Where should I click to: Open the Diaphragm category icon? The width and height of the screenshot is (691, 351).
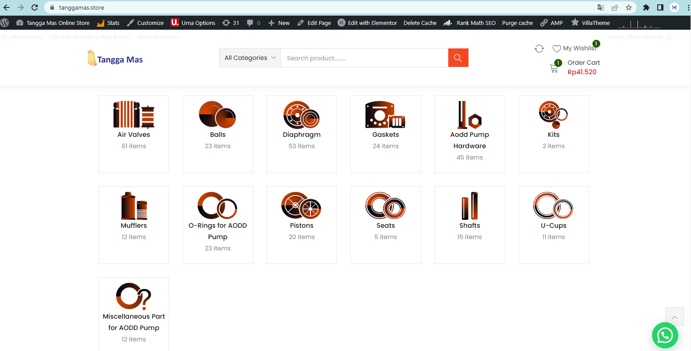click(301, 115)
